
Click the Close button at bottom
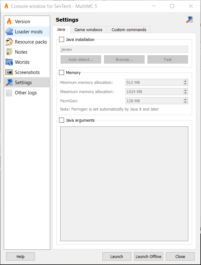[x=180, y=256]
